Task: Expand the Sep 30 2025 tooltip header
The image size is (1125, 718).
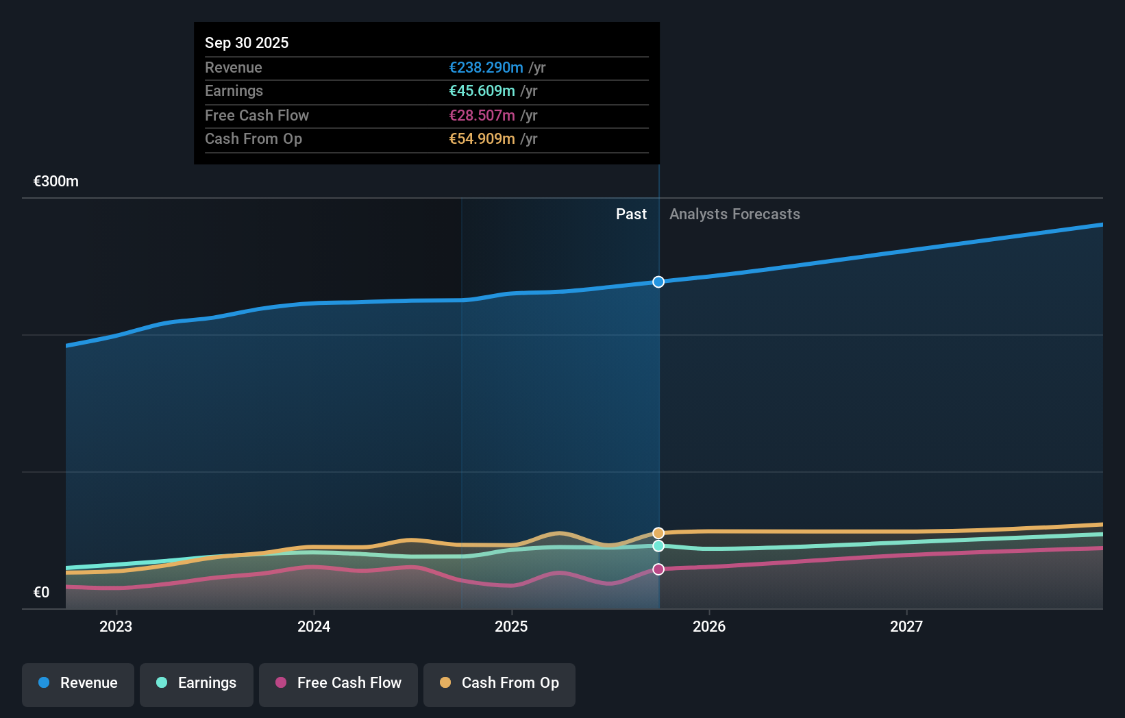Action: (247, 42)
